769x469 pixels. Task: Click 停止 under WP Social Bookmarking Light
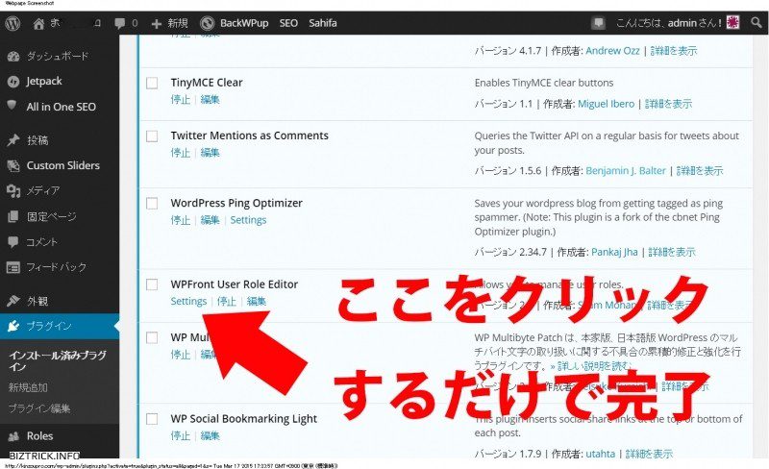tap(181, 435)
